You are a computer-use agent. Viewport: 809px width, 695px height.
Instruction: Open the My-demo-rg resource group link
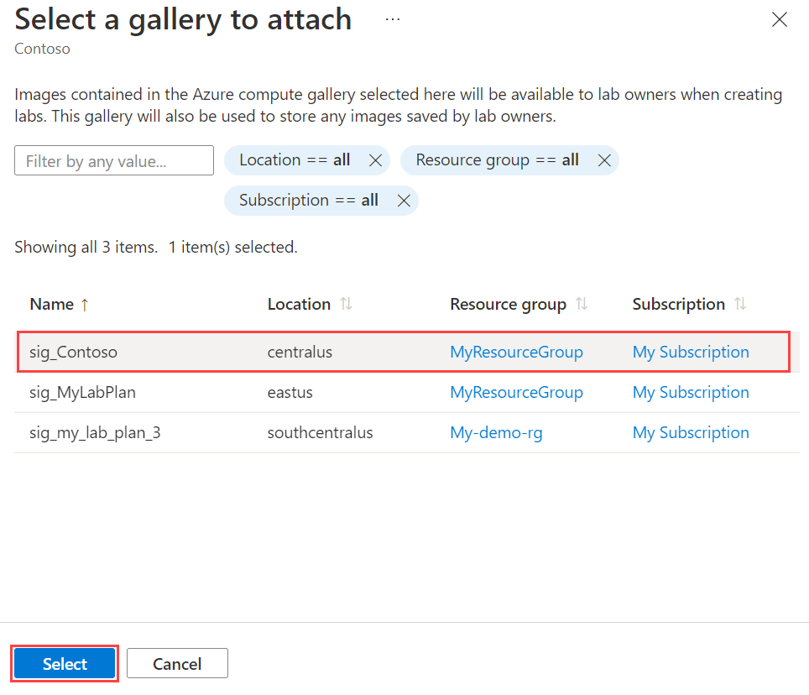point(496,432)
